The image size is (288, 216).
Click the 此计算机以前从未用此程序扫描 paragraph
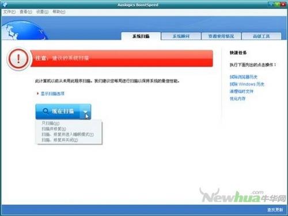coord(107,81)
